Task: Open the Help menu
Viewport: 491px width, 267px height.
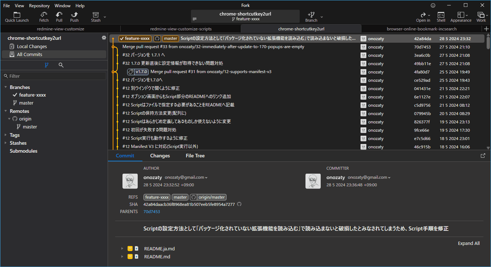Action: point(80,5)
